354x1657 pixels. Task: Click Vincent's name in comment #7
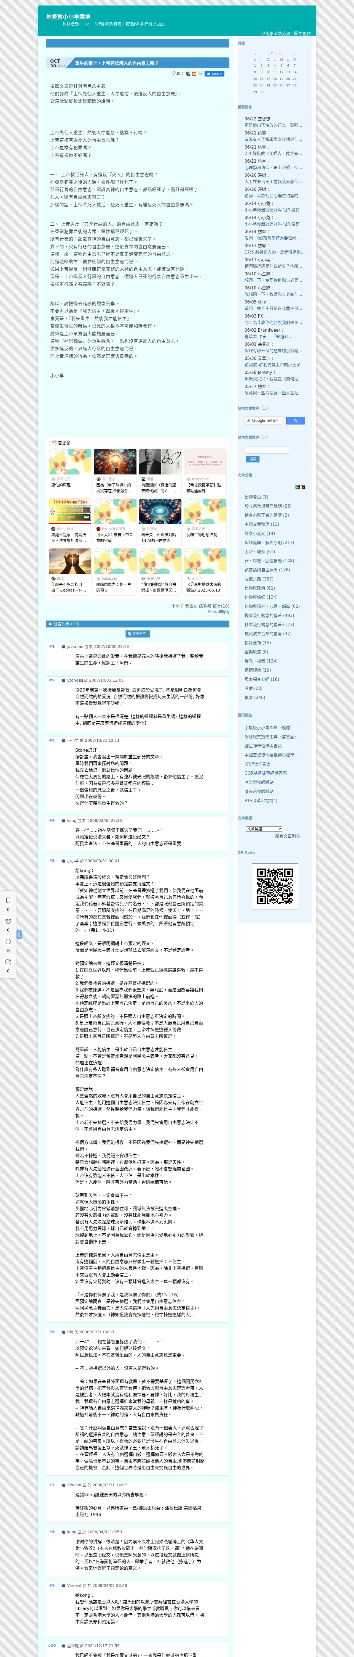pos(74,1485)
